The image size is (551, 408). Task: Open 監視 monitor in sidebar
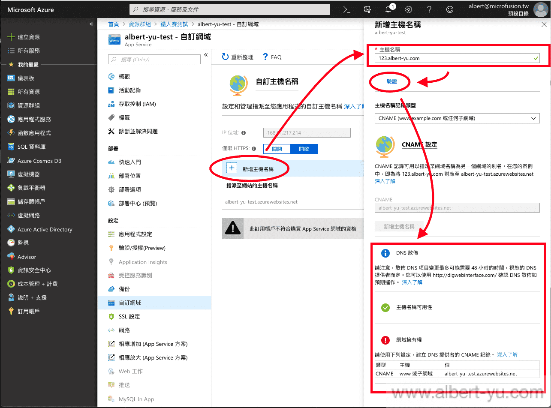click(x=23, y=243)
